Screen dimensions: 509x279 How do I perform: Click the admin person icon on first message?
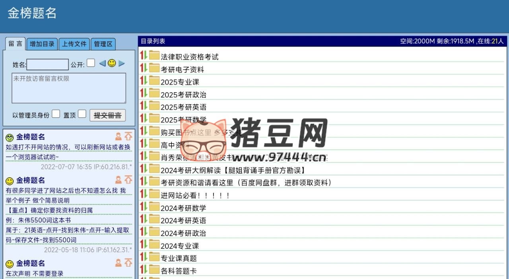click(119, 136)
